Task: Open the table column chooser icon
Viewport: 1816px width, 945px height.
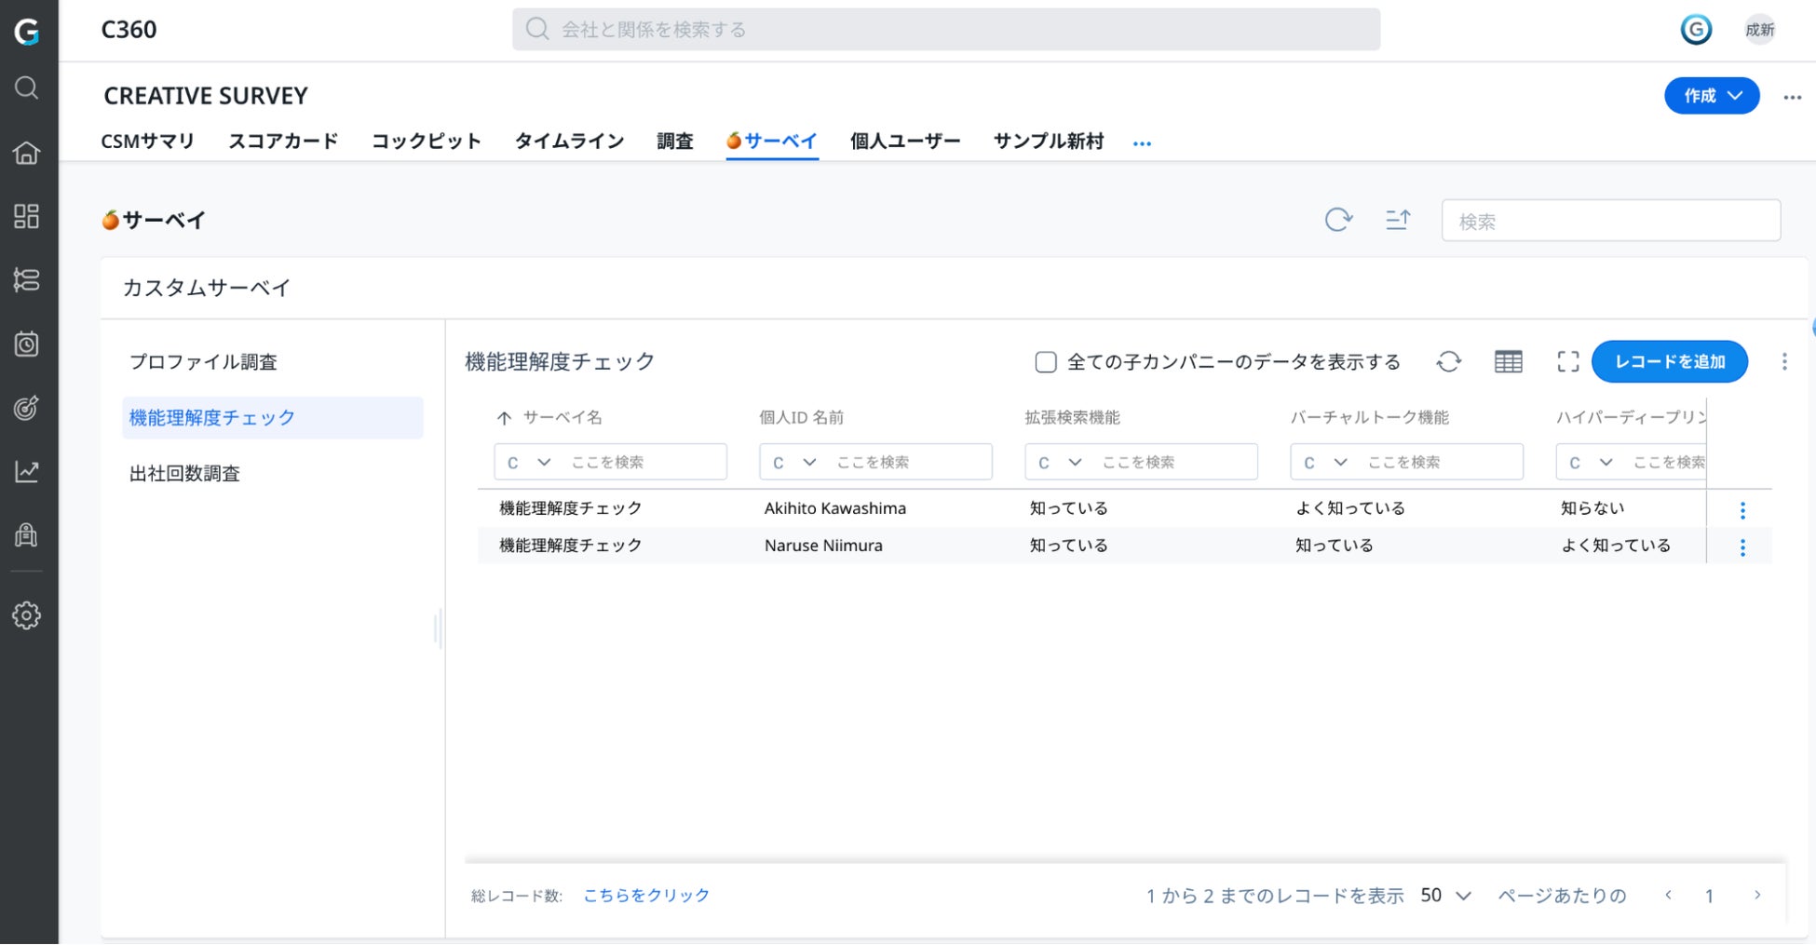Action: point(1508,361)
